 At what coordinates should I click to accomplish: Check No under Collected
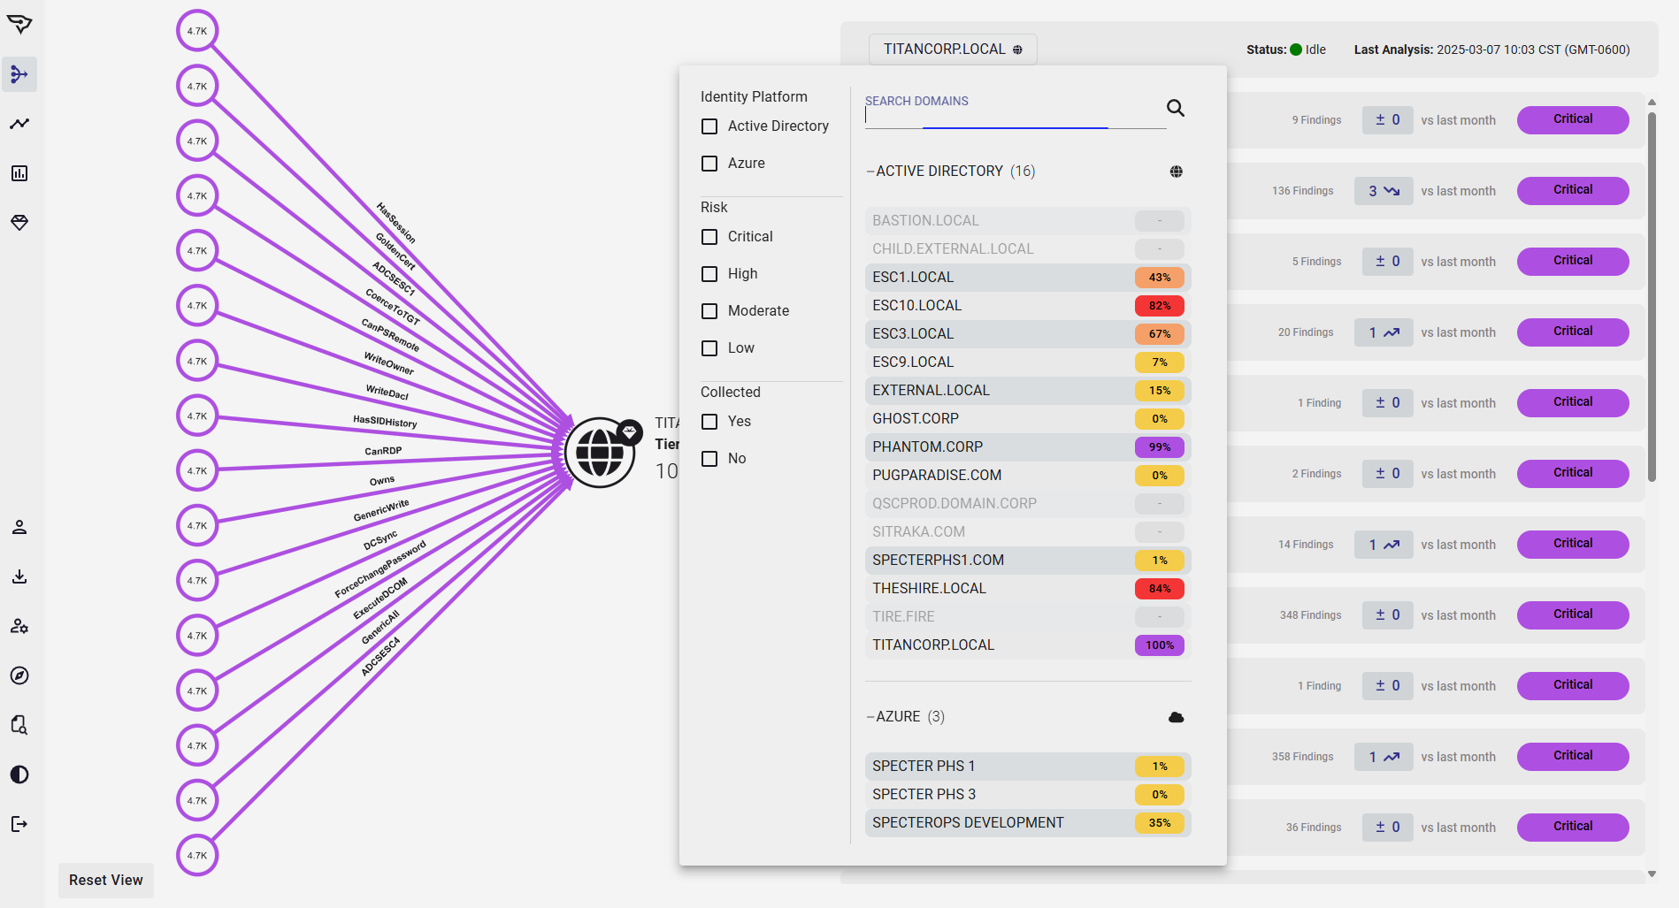pyautogui.click(x=709, y=459)
